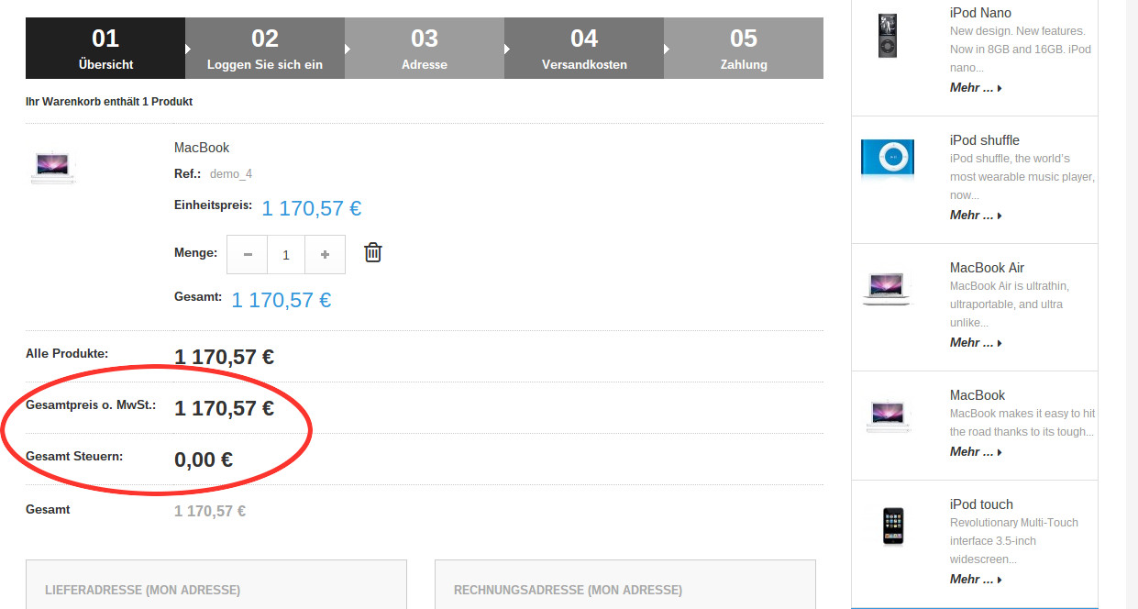Viewport: 1138px width, 609px height.
Task: Click the Einheitspreis value 1 170,57 €
Action: tap(311, 209)
